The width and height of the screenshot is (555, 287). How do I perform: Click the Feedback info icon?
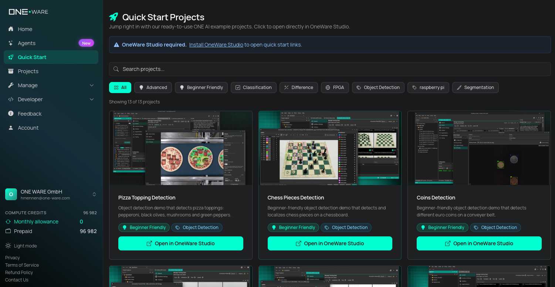pyautogui.click(x=11, y=114)
